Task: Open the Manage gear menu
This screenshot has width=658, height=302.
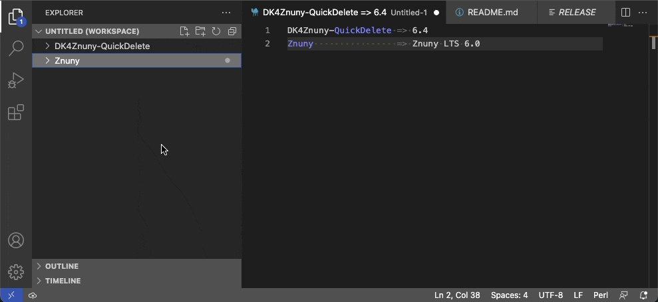Action: 16,272
